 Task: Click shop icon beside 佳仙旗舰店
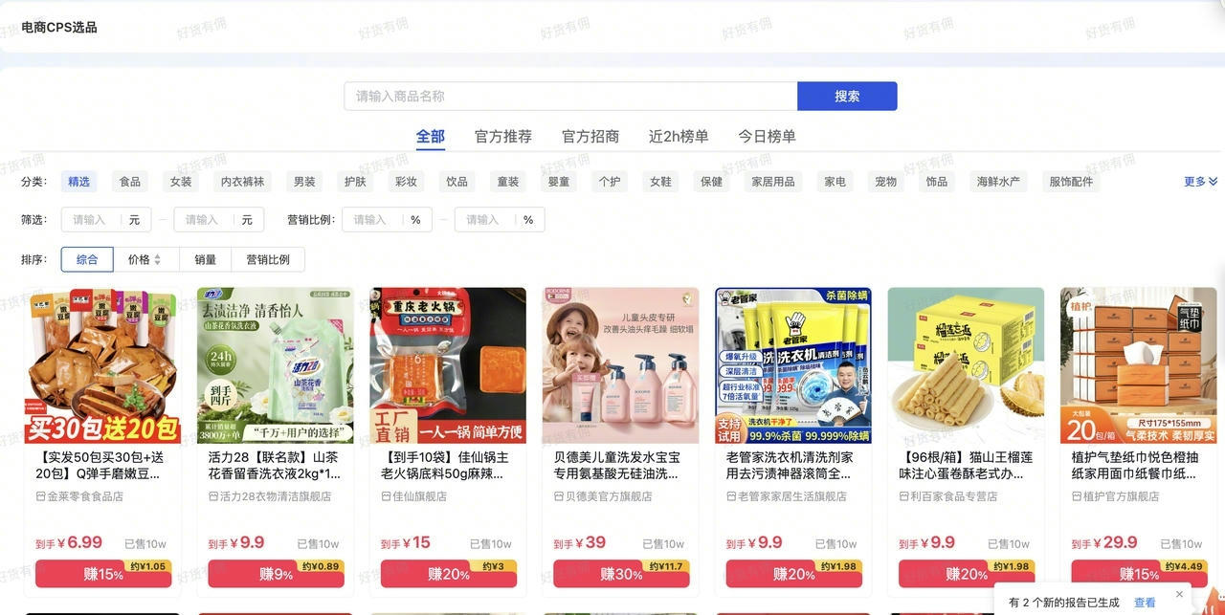coord(386,496)
